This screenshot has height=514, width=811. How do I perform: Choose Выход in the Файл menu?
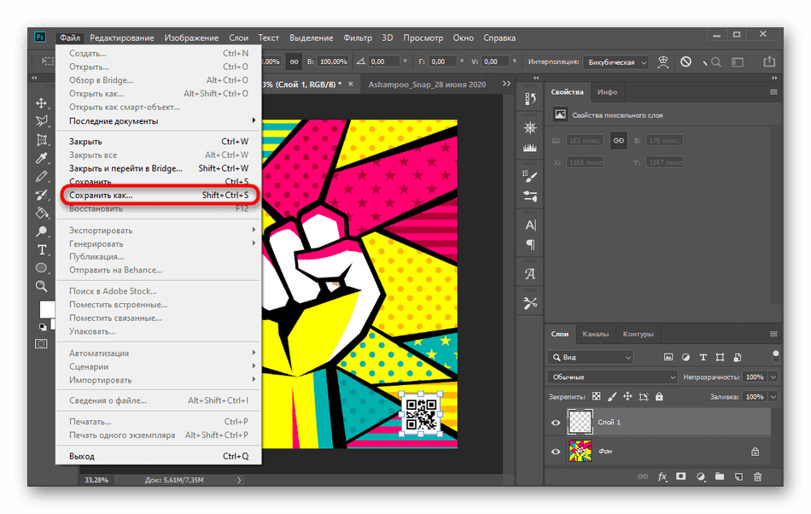tap(159, 457)
